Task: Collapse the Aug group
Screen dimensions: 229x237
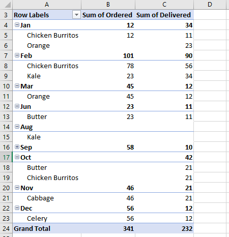Action: point(17,127)
